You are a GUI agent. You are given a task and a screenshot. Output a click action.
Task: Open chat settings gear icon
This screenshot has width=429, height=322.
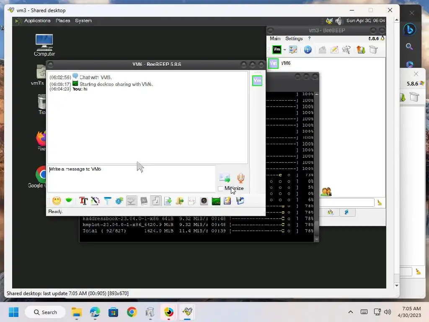[x=119, y=201]
